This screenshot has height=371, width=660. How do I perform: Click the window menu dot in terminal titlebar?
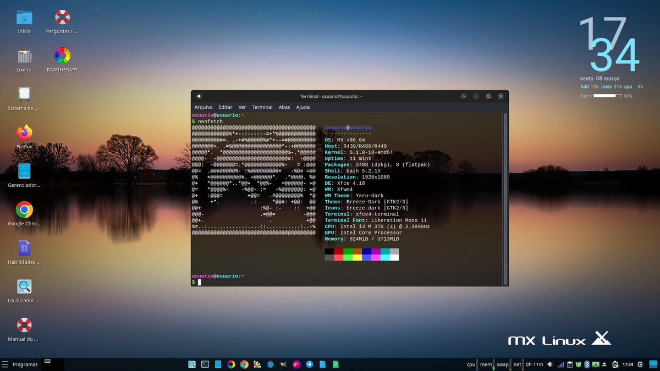click(x=199, y=96)
